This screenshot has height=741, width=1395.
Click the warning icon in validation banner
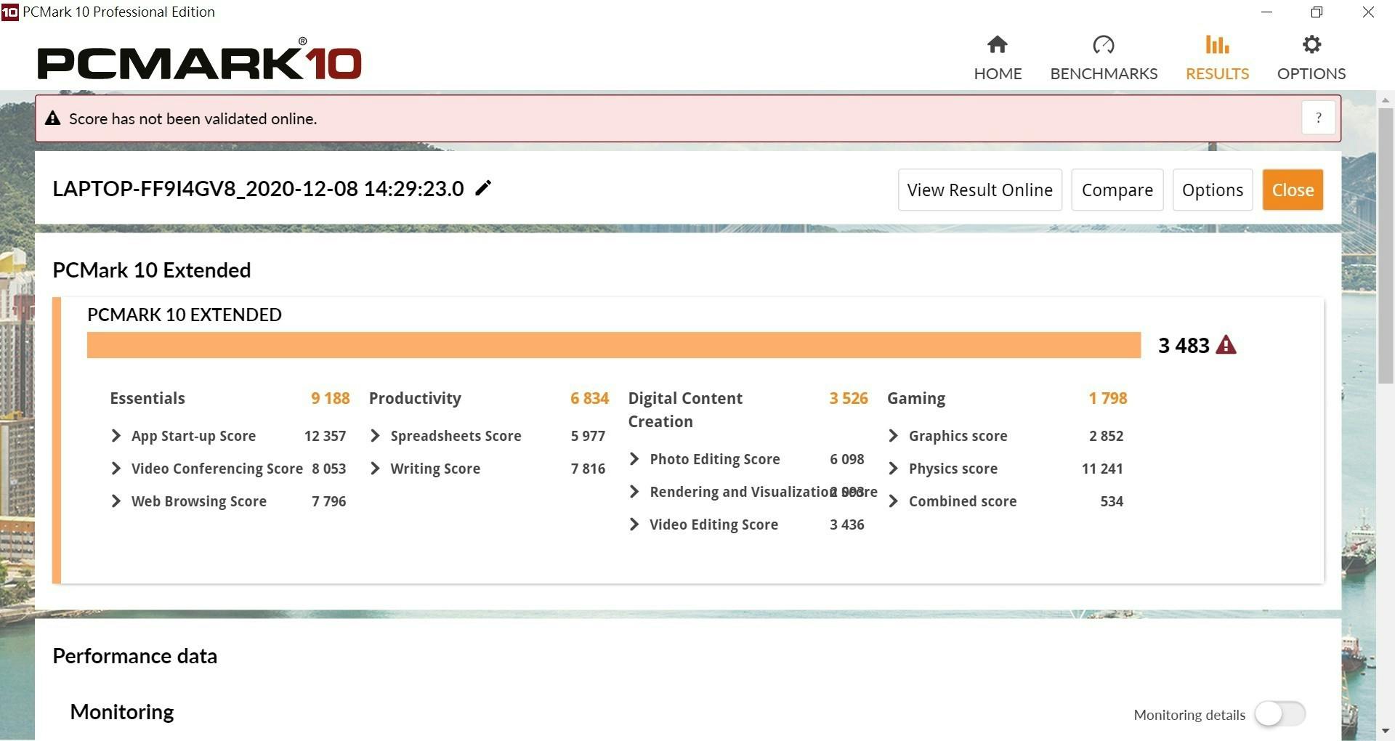(52, 118)
